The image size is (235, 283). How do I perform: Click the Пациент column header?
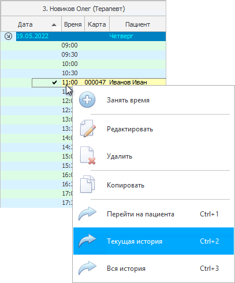pyautogui.click(x=137, y=24)
